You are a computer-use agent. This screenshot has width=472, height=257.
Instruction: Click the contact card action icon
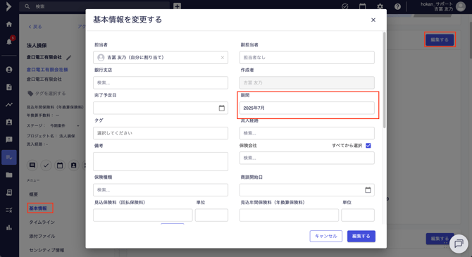point(73,165)
